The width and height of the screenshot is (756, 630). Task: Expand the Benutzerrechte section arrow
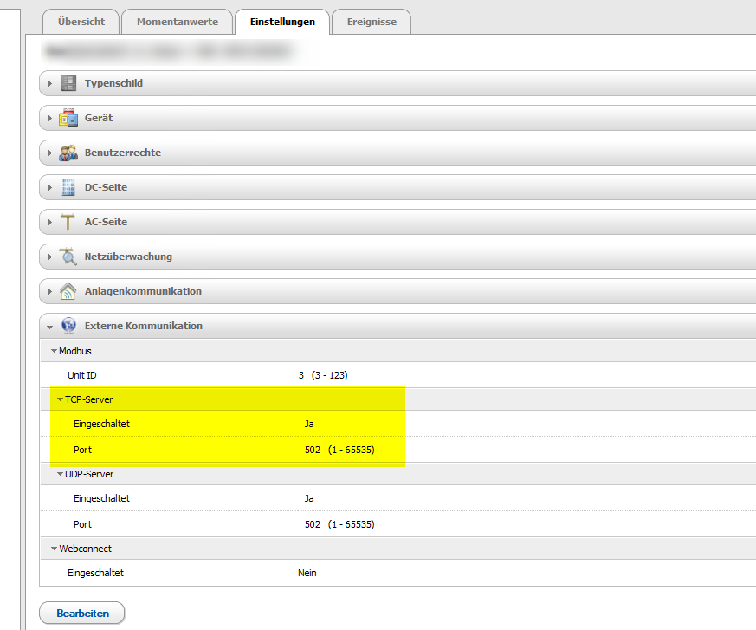click(x=49, y=153)
